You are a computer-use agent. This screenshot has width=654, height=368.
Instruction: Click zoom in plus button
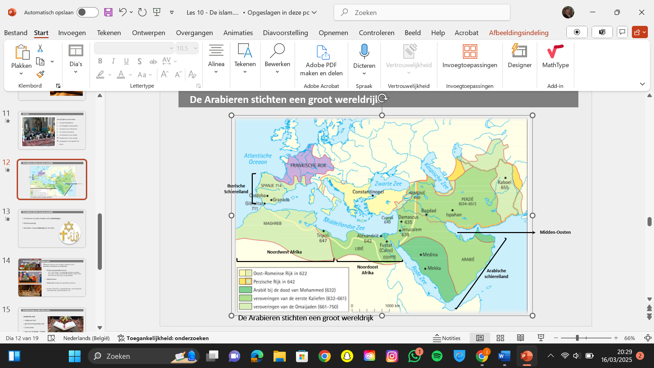point(616,338)
